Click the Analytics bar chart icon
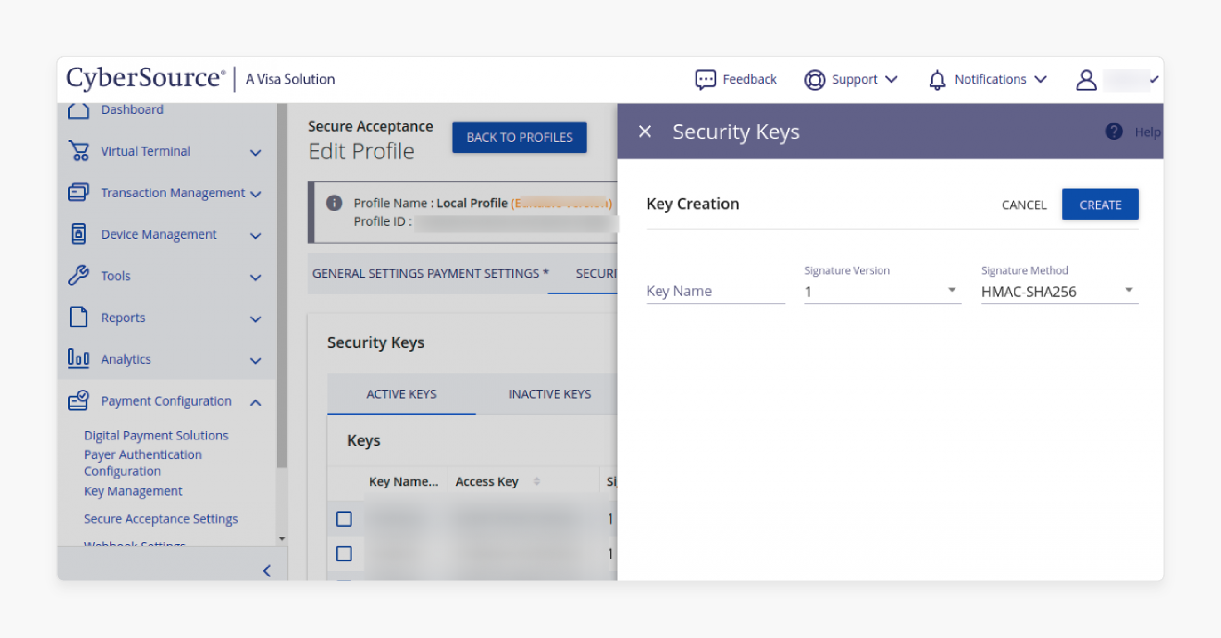The image size is (1221, 638). pos(79,358)
